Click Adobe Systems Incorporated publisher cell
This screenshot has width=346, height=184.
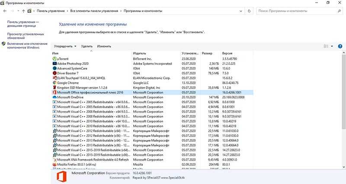(153, 63)
